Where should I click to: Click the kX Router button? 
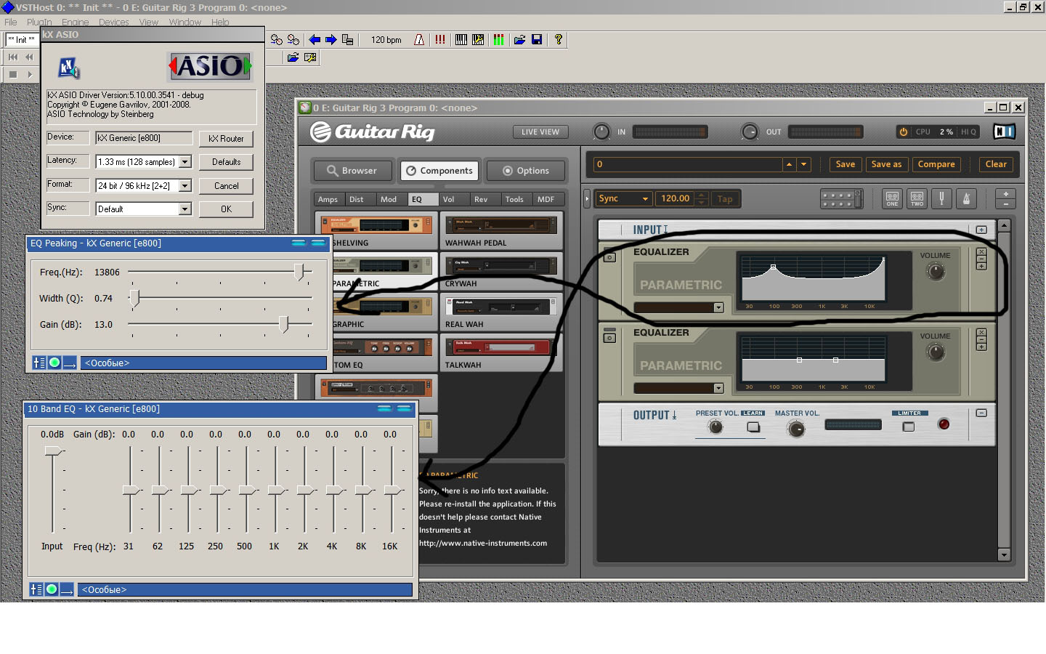(x=226, y=139)
